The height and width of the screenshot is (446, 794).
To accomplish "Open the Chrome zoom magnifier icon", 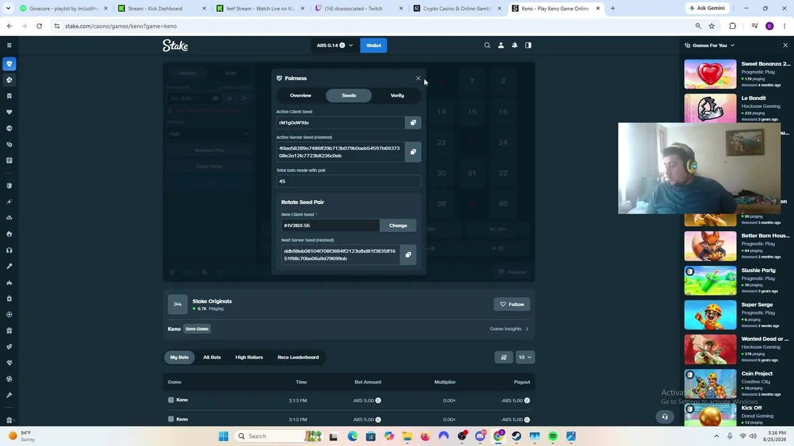I will [698, 26].
